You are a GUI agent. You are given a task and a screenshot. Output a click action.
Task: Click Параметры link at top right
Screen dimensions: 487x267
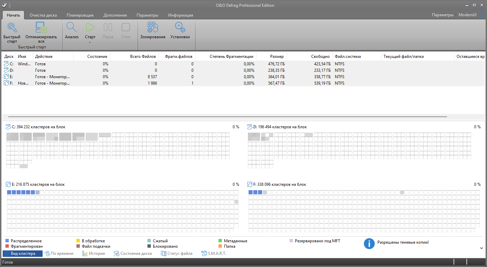[x=443, y=15]
